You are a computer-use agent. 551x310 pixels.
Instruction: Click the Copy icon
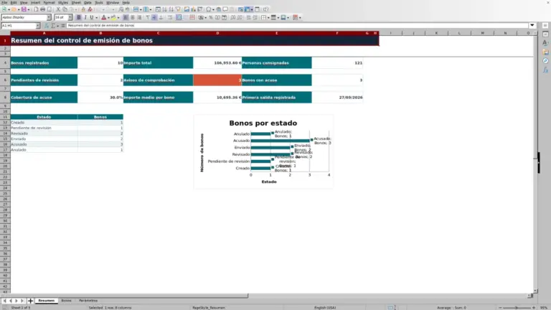pyautogui.click(x=65, y=9)
